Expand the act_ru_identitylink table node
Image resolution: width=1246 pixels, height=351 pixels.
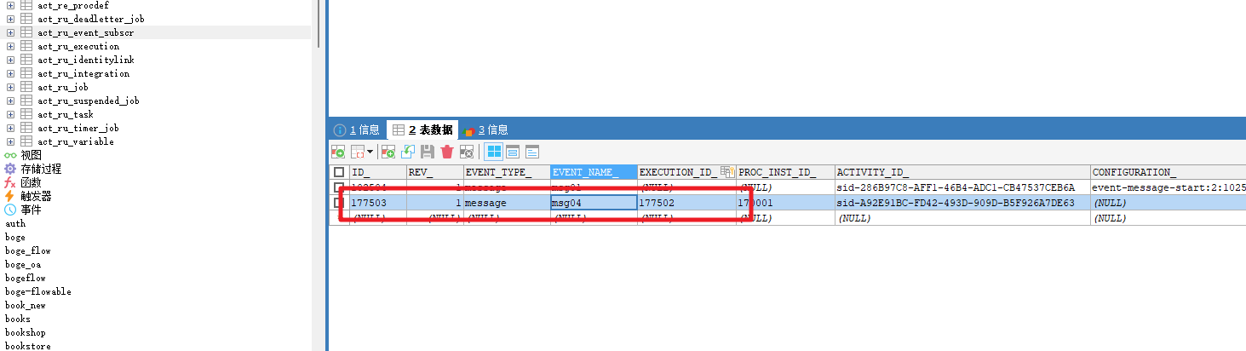[10, 60]
